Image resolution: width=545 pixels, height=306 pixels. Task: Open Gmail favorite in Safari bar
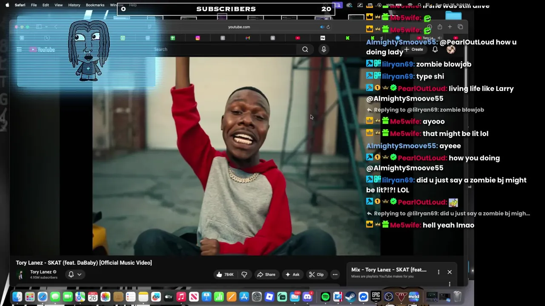click(247, 38)
